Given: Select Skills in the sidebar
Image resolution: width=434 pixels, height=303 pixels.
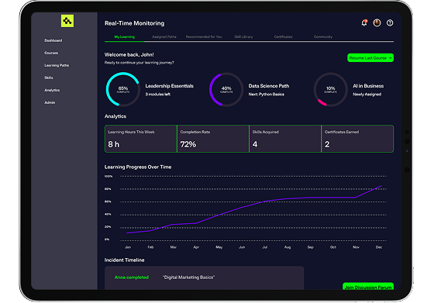Looking at the screenshot, I should coord(48,77).
